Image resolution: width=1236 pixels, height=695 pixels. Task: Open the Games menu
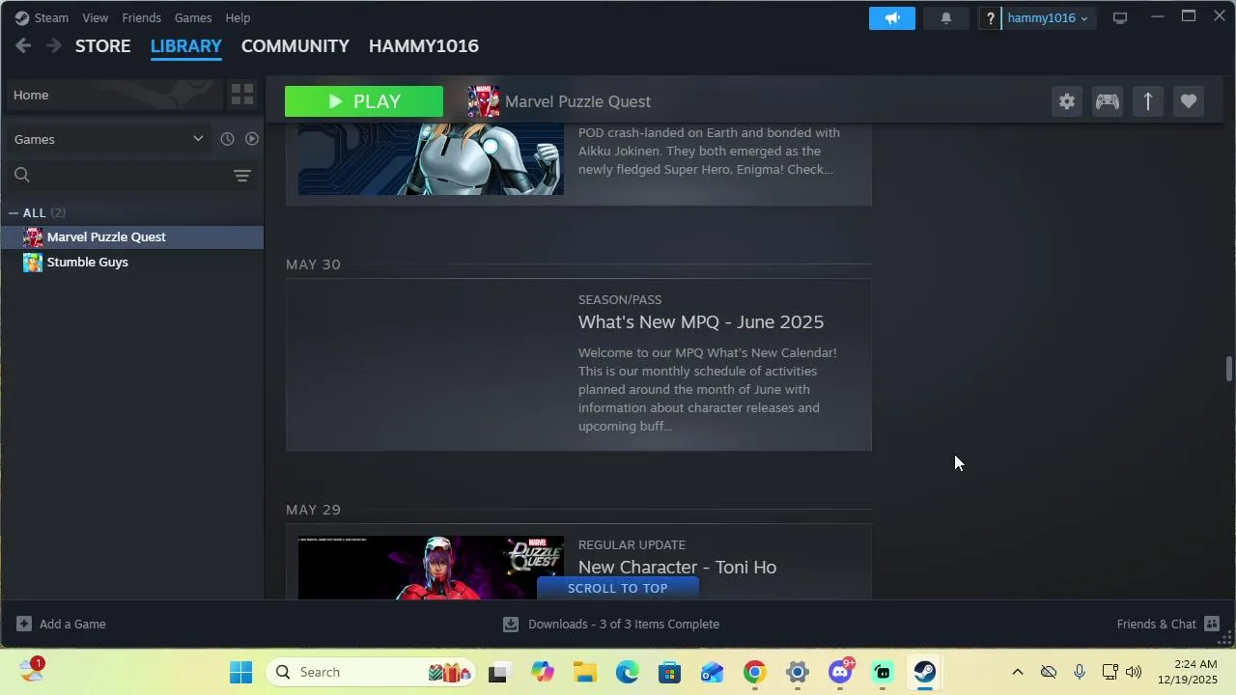tap(193, 17)
